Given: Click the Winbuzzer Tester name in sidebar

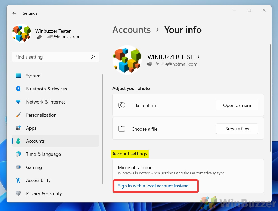Looking at the screenshot, I should (53, 31).
